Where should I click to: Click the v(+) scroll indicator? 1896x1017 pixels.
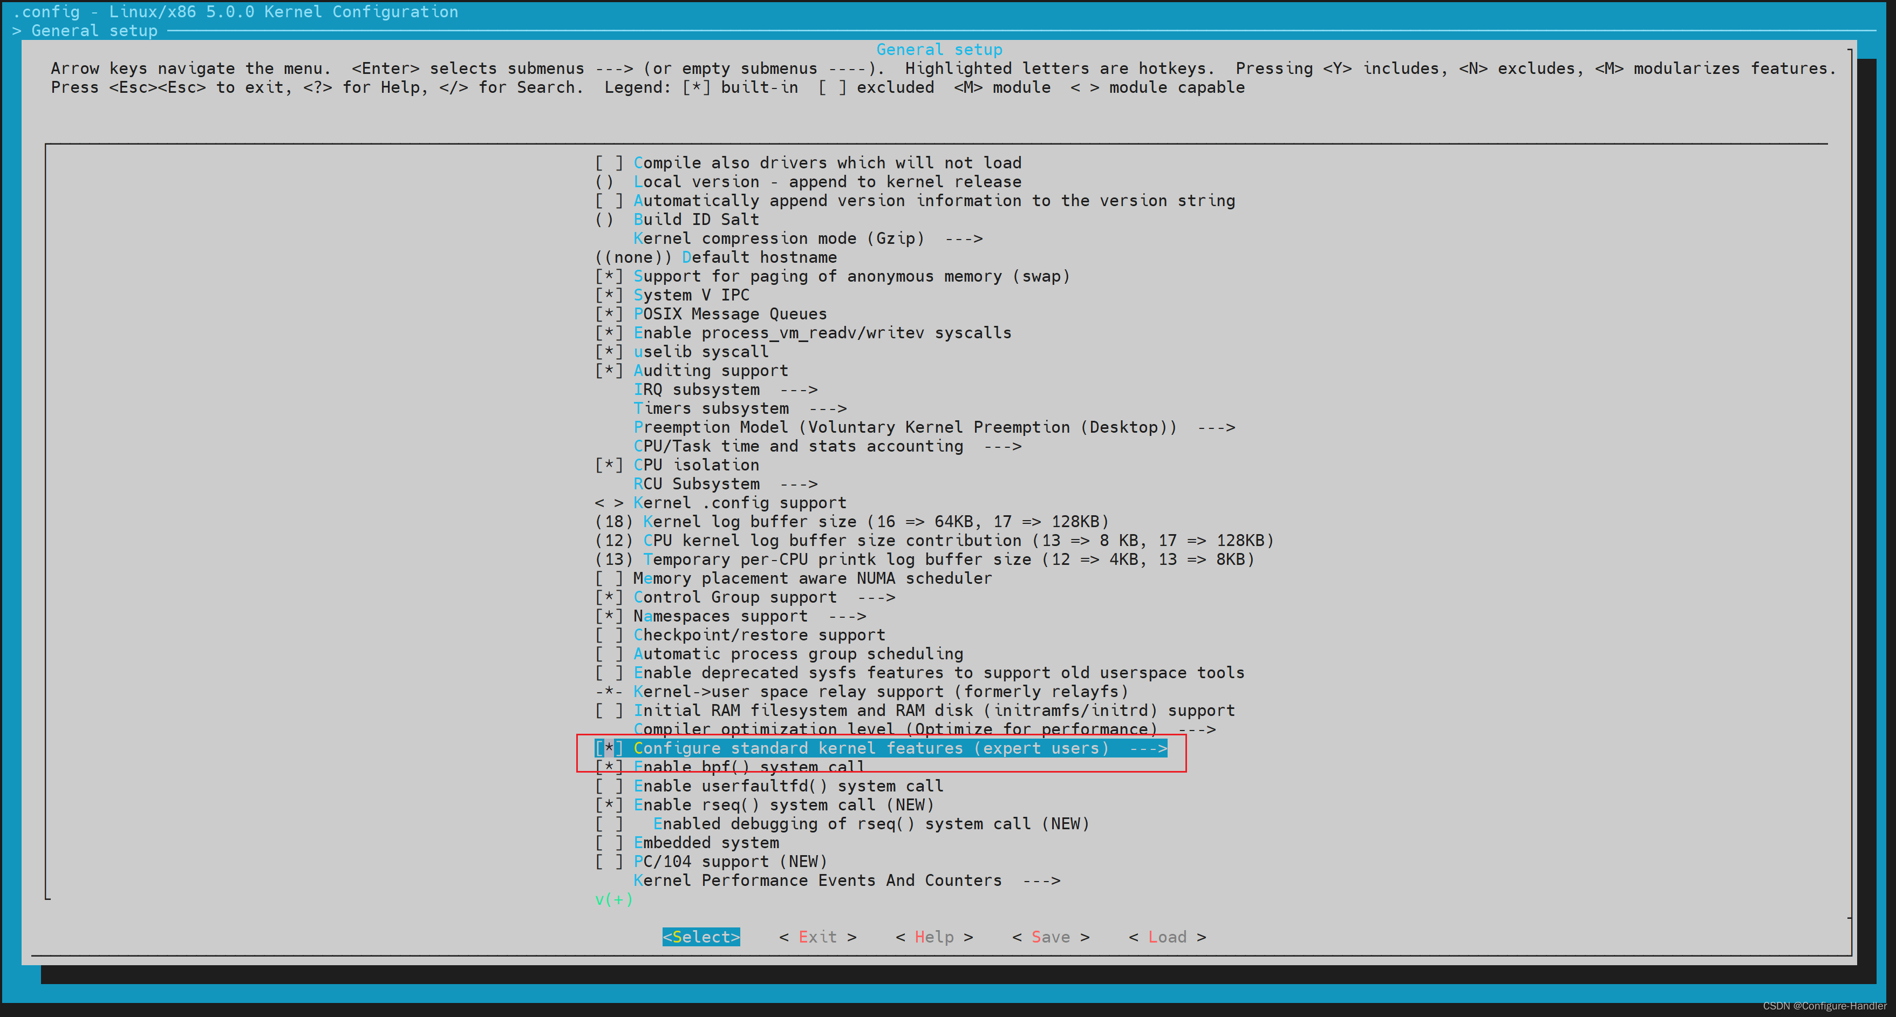click(x=613, y=898)
